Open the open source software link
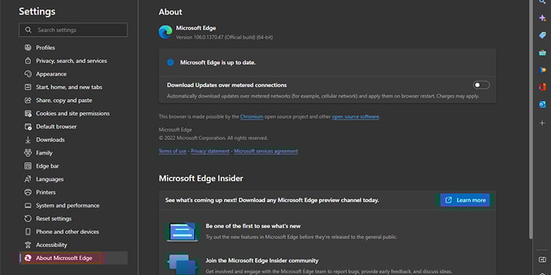Viewport: 551px width, 275px height. [356, 117]
